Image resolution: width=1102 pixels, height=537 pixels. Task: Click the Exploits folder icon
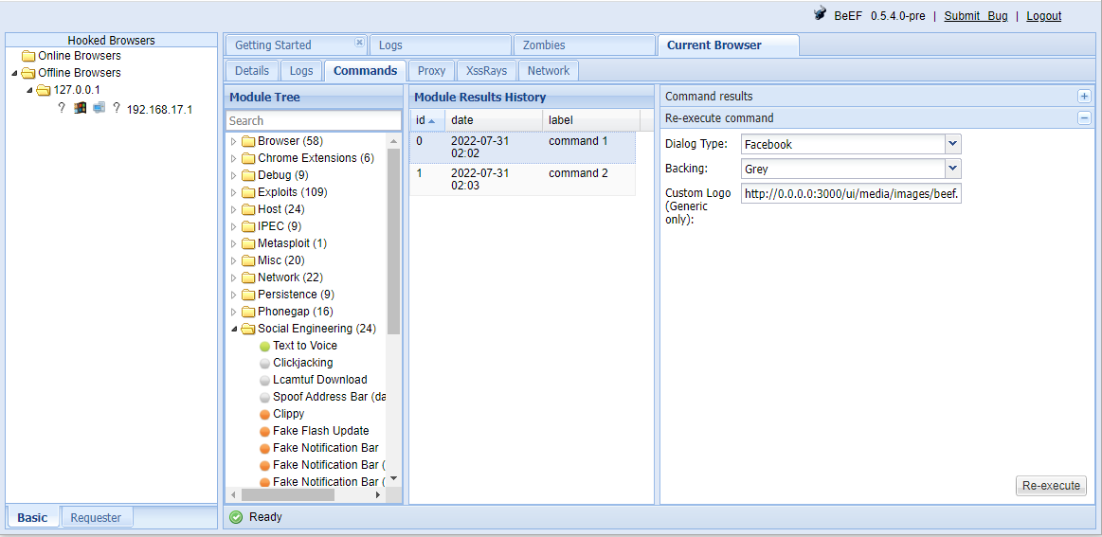point(248,192)
